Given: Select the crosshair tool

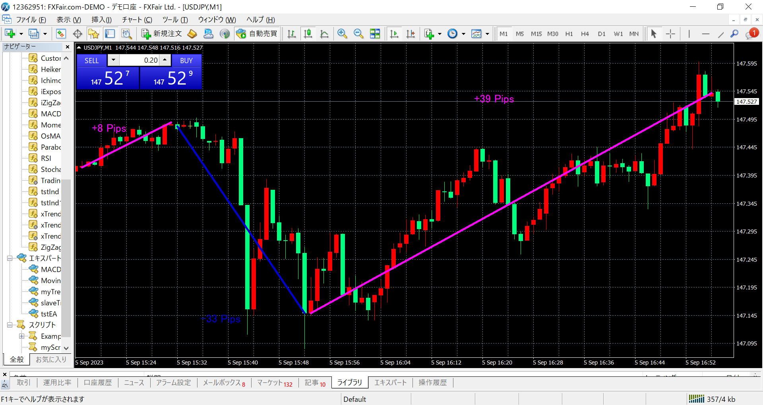Looking at the screenshot, I should (x=670, y=34).
